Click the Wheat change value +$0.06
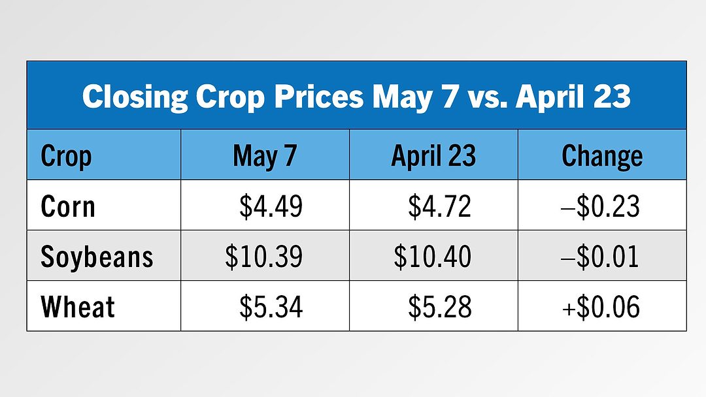The image size is (706, 397). pos(601,306)
